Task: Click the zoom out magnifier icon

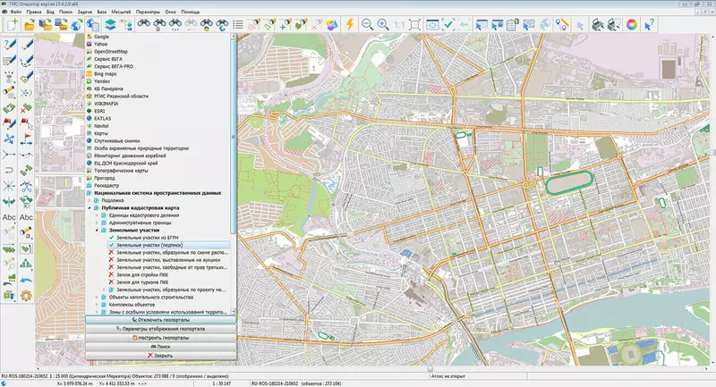Action: coord(367,25)
